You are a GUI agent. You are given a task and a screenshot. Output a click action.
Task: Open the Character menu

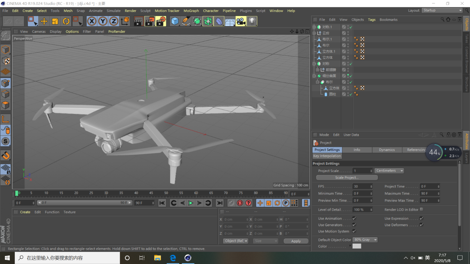point(211,11)
